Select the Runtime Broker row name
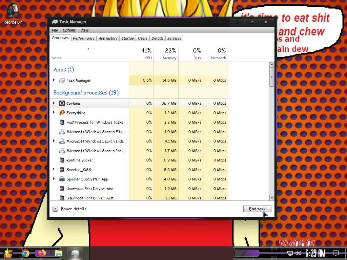Screen dimensions: 347x260 pos(80,160)
